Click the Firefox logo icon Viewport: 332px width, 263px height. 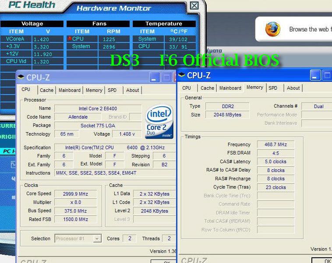[273, 29]
